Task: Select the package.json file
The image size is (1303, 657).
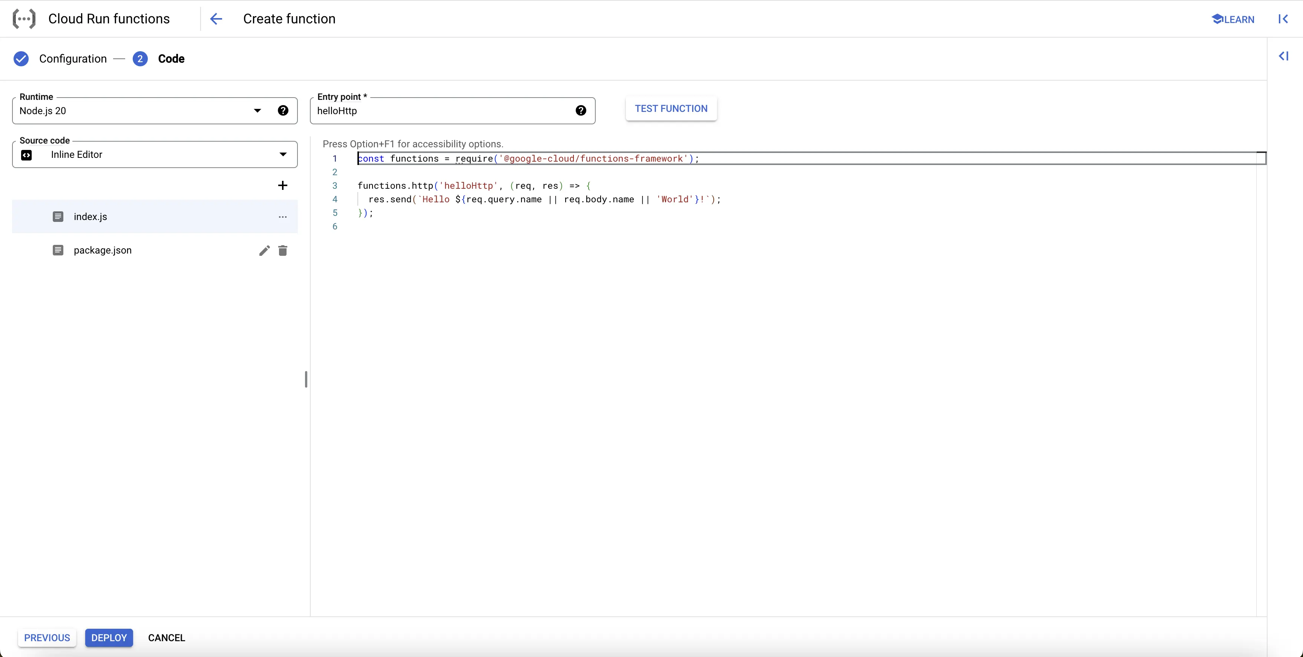Action: click(155, 250)
